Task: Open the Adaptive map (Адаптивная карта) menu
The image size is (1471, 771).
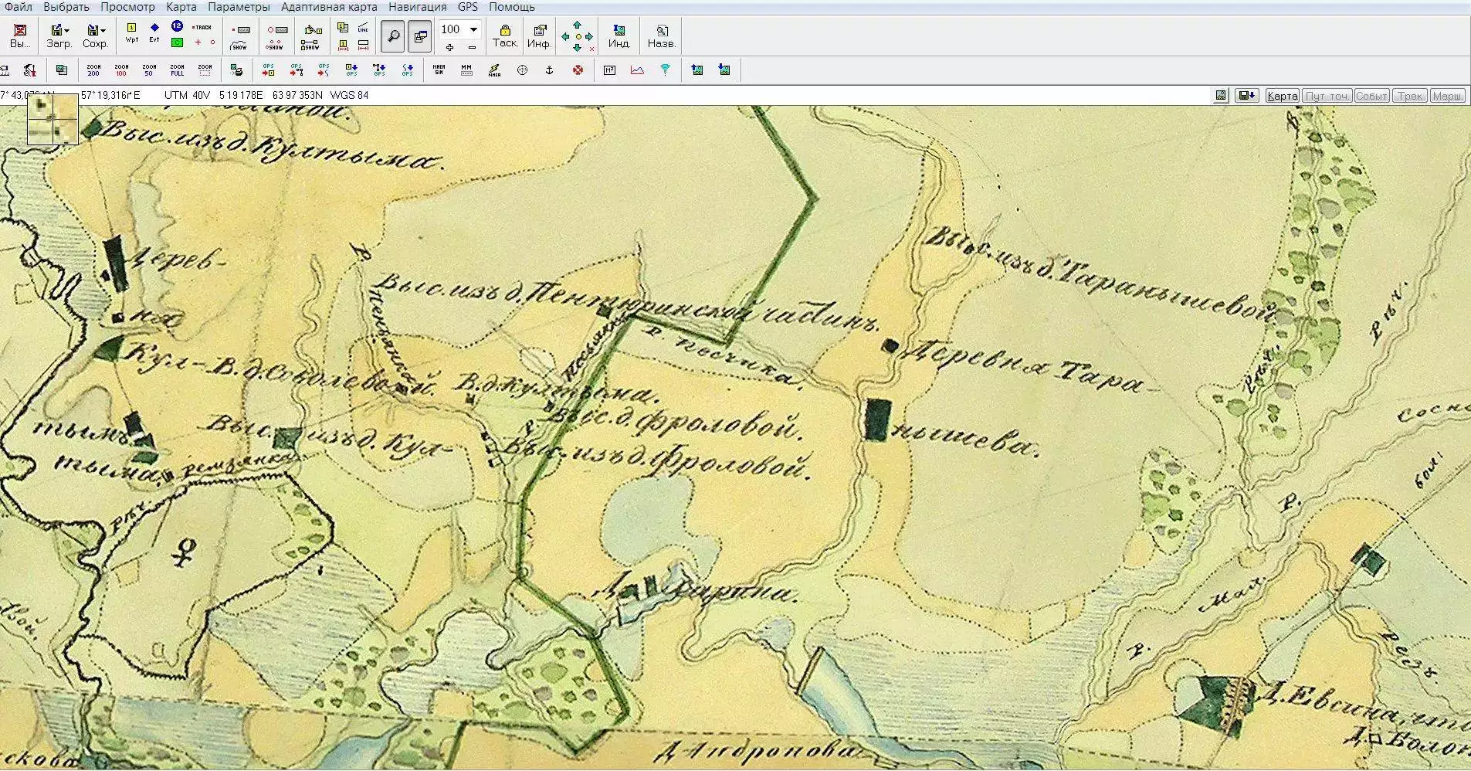Action: pyautogui.click(x=329, y=7)
